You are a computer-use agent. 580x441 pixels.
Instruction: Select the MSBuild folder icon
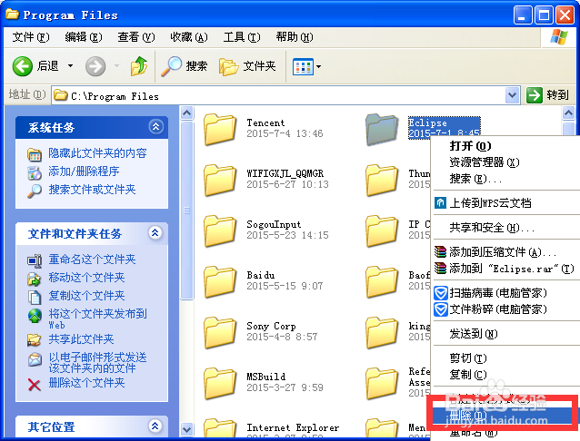220,383
